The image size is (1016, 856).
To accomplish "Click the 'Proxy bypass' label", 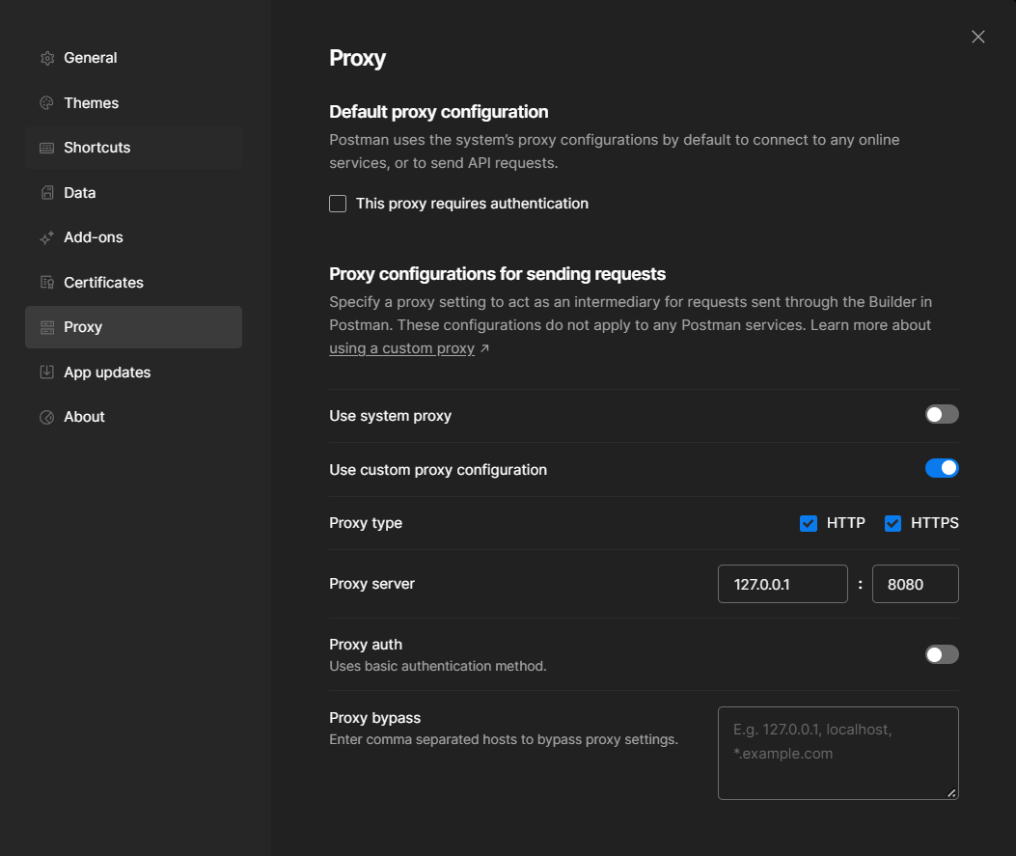I will click(x=374, y=718).
